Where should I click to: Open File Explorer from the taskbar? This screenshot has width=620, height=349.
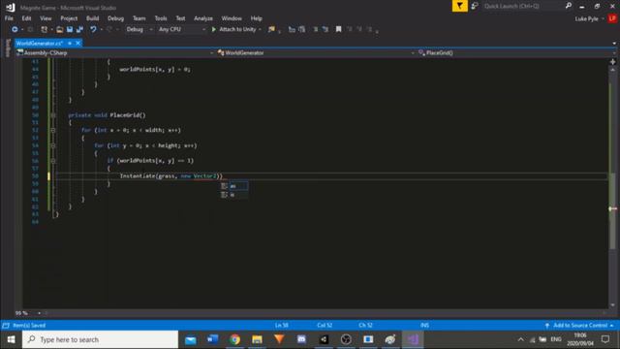257,339
